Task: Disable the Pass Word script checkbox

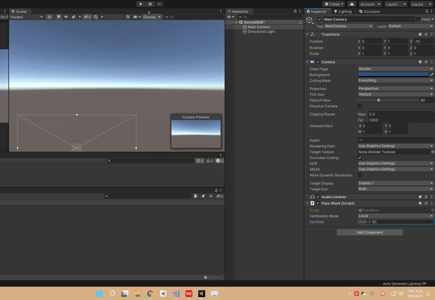Action: point(318,203)
